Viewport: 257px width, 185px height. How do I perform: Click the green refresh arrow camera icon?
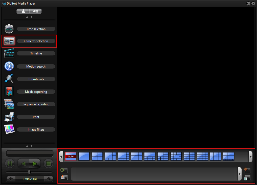[64, 170]
